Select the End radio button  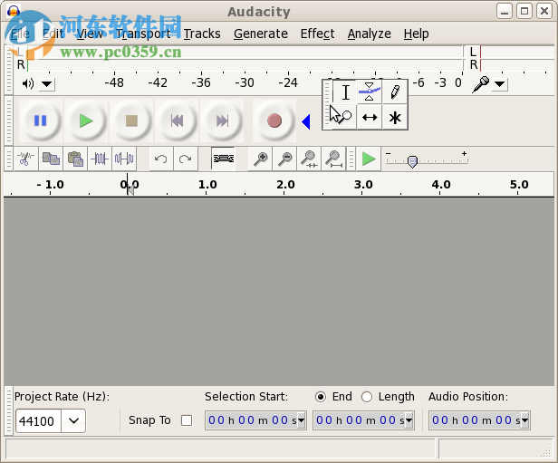coord(321,397)
